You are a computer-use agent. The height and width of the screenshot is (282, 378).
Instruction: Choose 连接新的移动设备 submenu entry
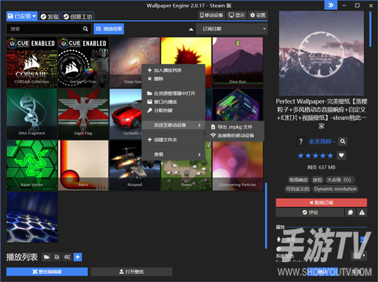(x=235, y=136)
